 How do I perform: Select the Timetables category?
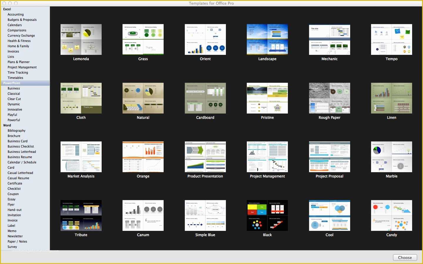[15, 78]
